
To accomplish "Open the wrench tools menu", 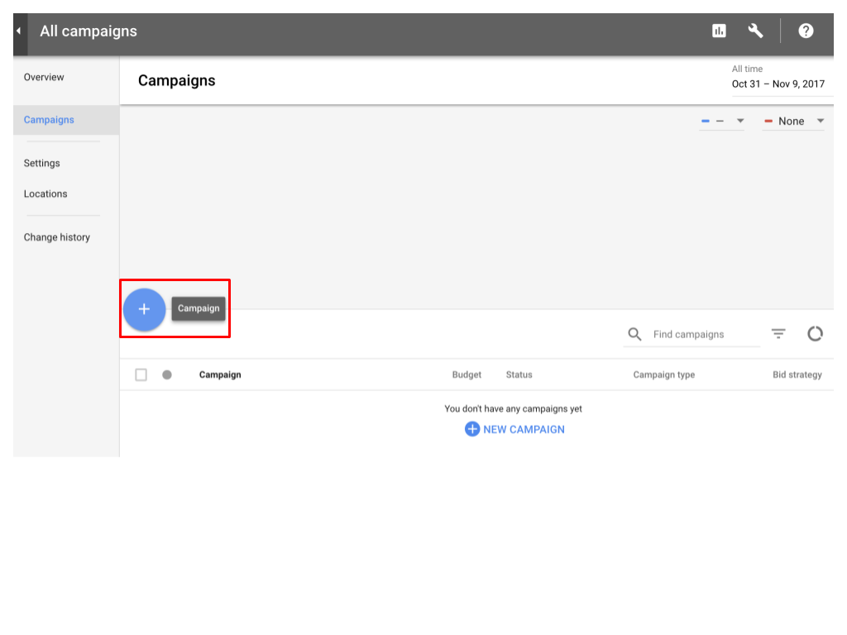I will [x=755, y=31].
